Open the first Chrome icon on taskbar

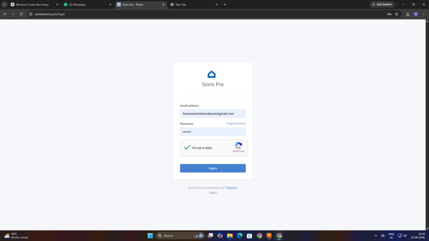pyautogui.click(x=259, y=236)
